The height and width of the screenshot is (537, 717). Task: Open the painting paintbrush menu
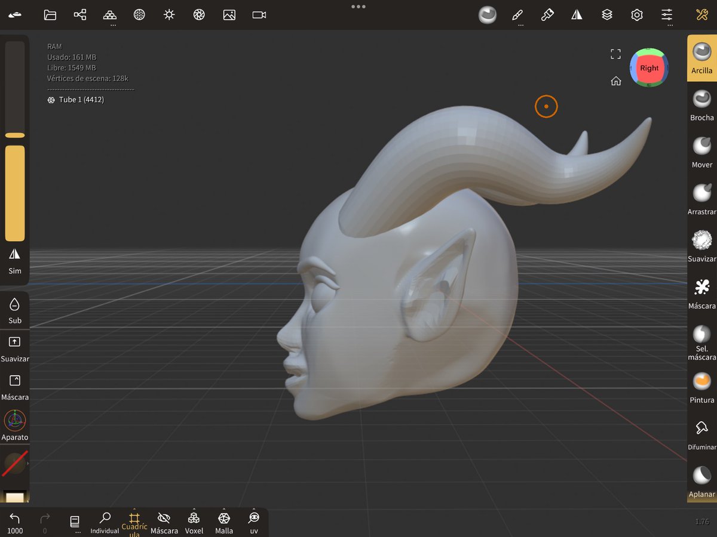coord(547,15)
